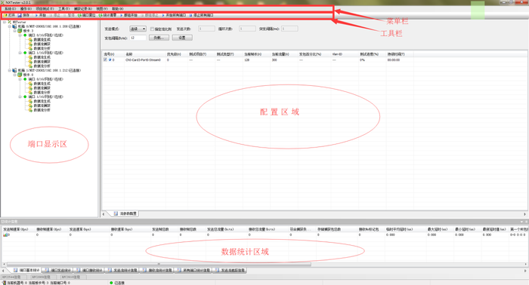The height and width of the screenshot is (285, 529).
Task: Open the 视图 menu
Action: pyautogui.click(x=102, y=9)
